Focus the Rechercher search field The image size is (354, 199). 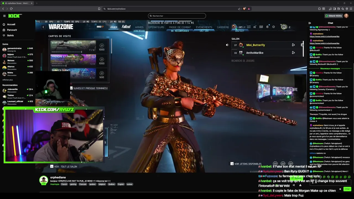pos(177,16)
